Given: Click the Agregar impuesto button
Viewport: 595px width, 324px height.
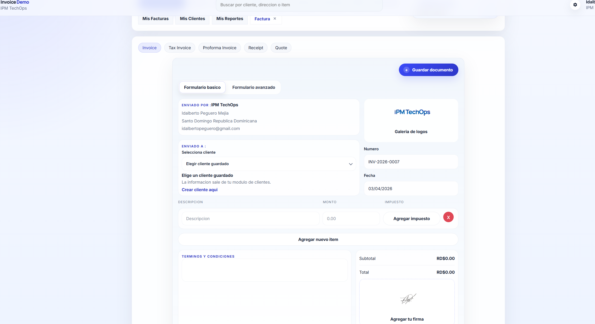Looking at the screenshot, I should [x=411, y=219].
